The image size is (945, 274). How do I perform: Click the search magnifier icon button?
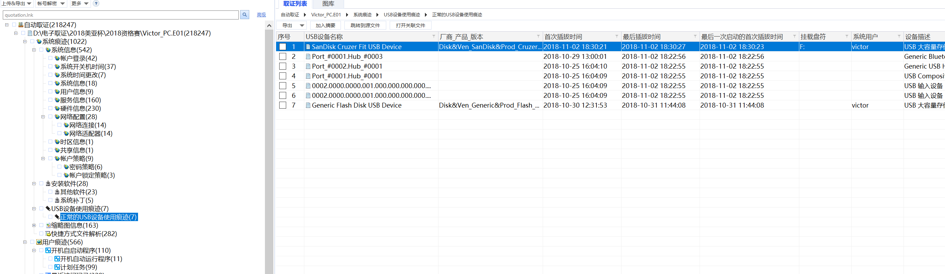[x=244, y=15]
